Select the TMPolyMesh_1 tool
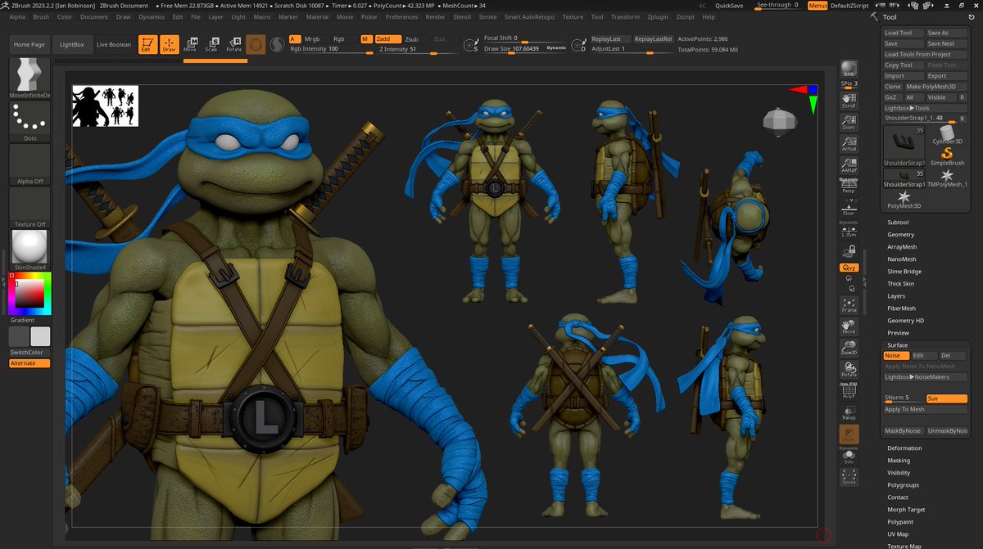 tap(947, 178)
